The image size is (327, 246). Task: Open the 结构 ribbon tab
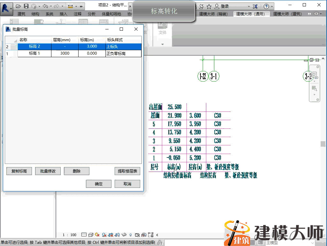35,14
